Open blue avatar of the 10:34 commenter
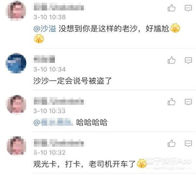Screen dimensions: 196x174 pos(16,63)
